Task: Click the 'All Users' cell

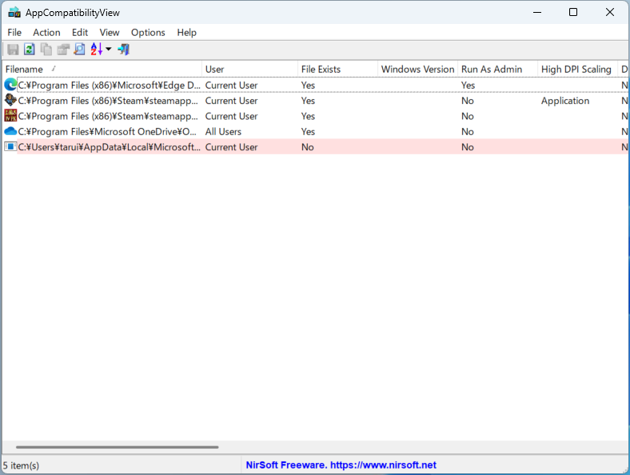Action: (x=223, y=131)
